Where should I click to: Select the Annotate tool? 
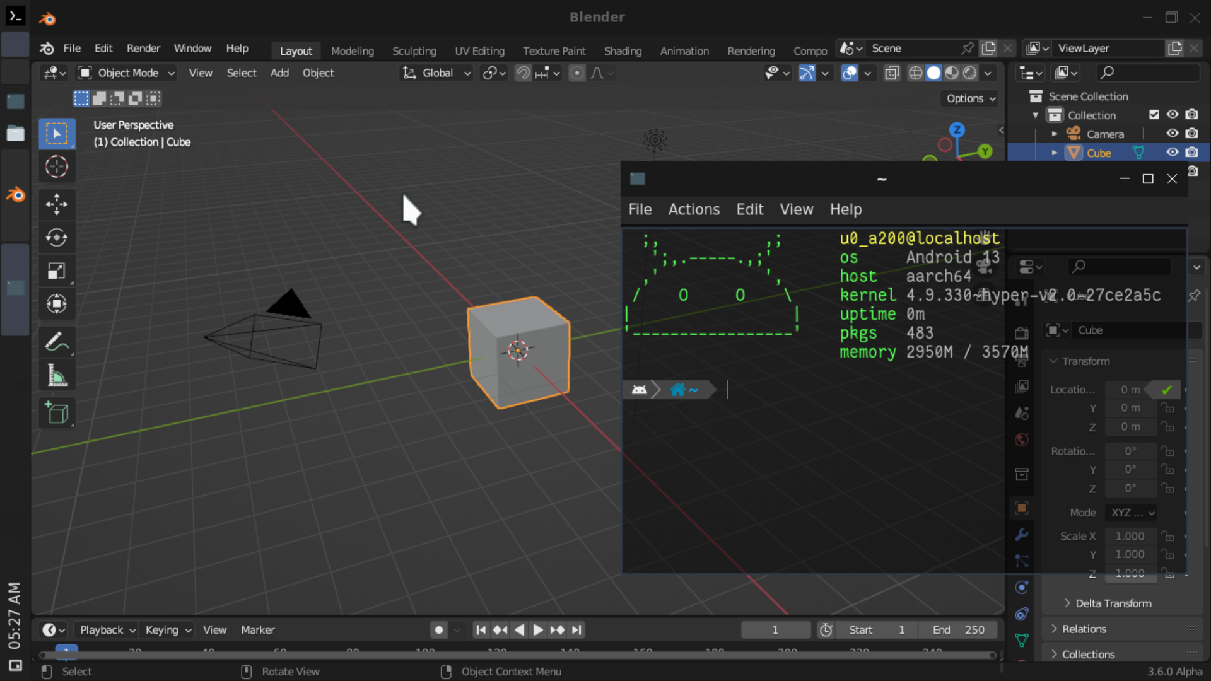tap(57, 341)
